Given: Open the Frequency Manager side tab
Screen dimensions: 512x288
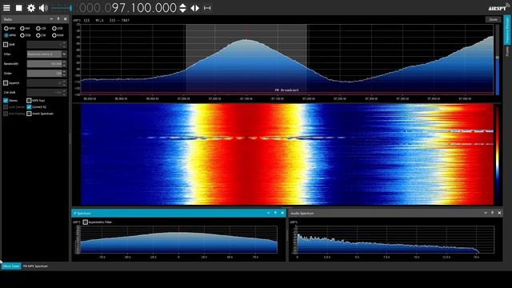Looking at the screenshot, I should 507,30.
